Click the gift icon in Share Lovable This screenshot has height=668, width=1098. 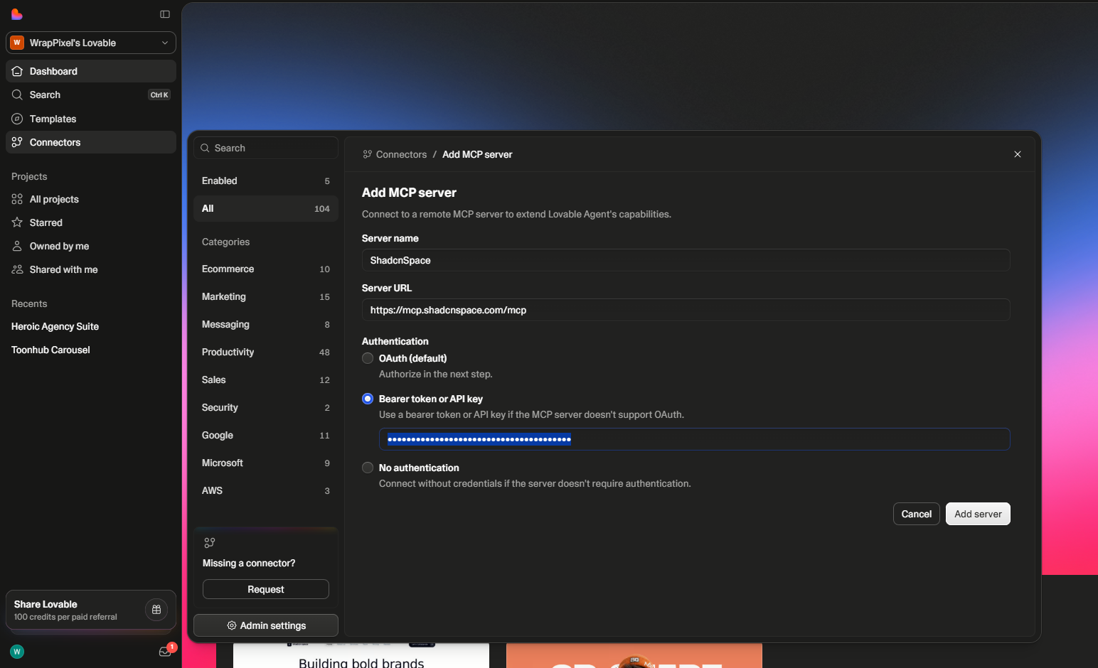point(156,610)
